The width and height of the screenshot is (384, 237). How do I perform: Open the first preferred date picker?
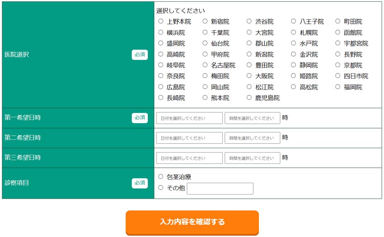coord(189,118)
